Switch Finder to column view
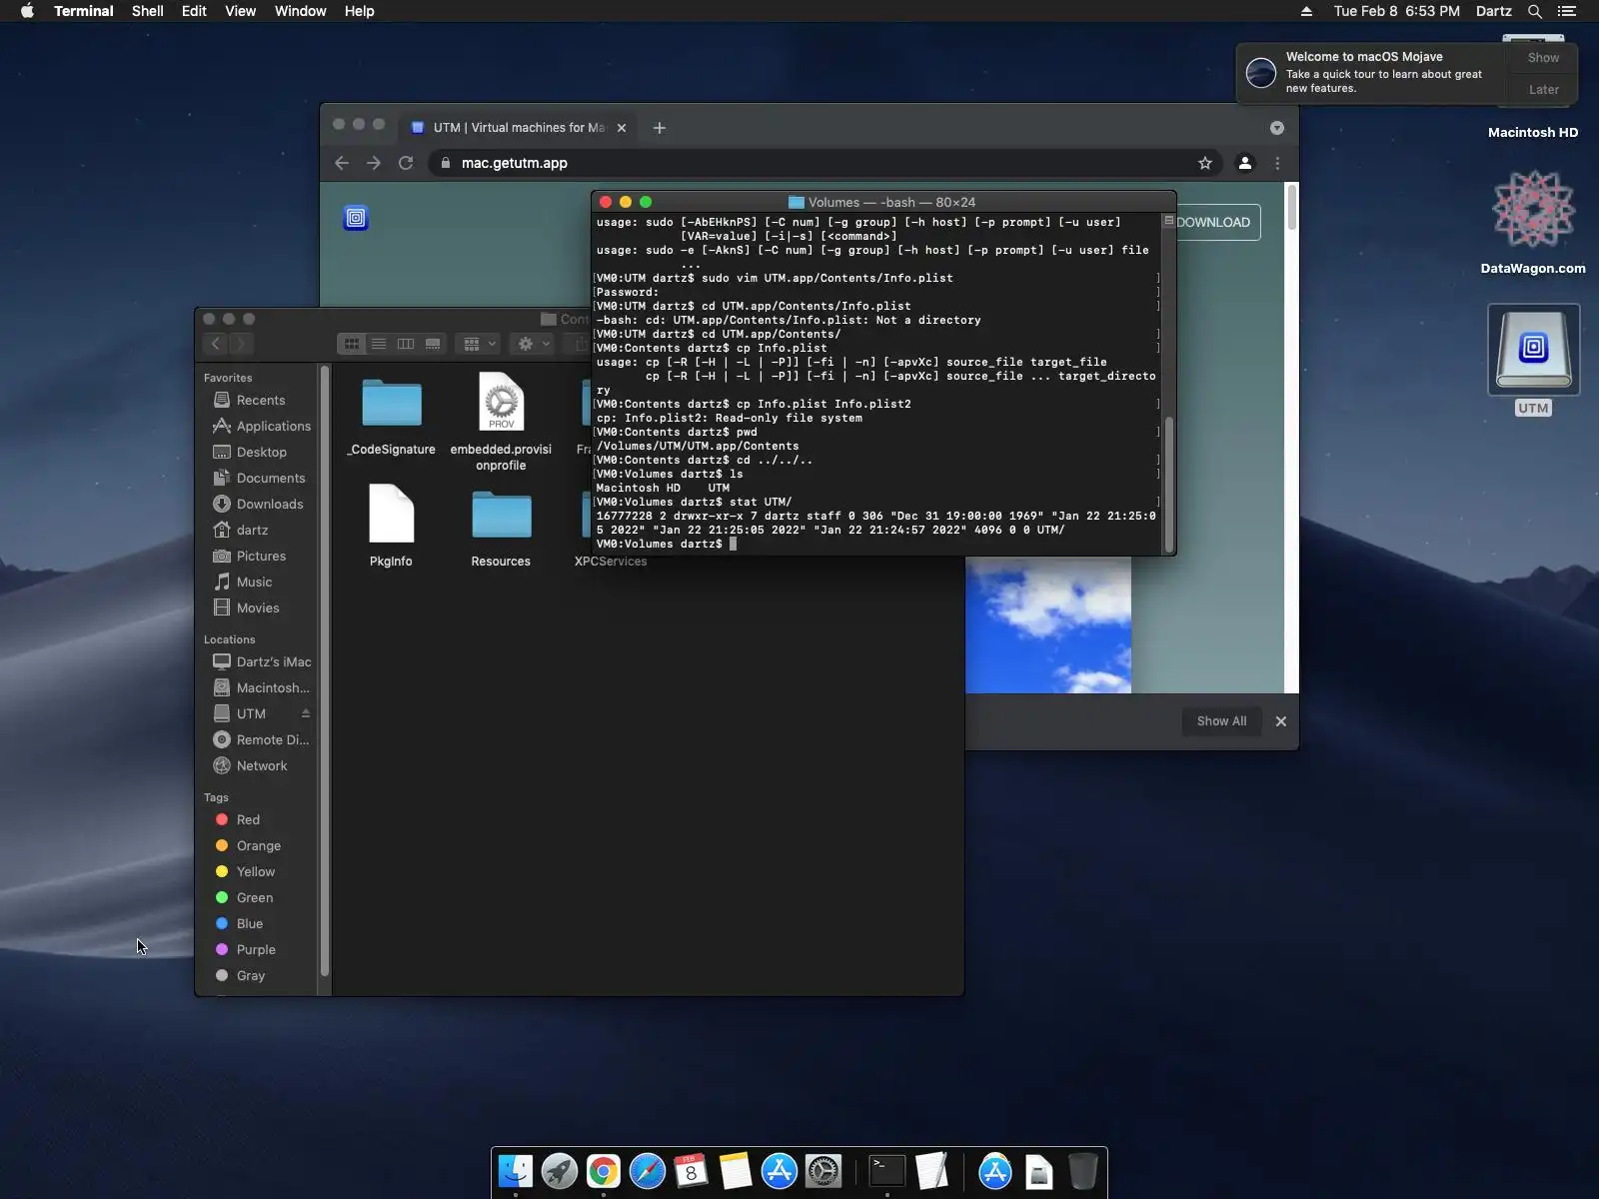This screenshot has height=1199, width=1599. tap(406, 344)
